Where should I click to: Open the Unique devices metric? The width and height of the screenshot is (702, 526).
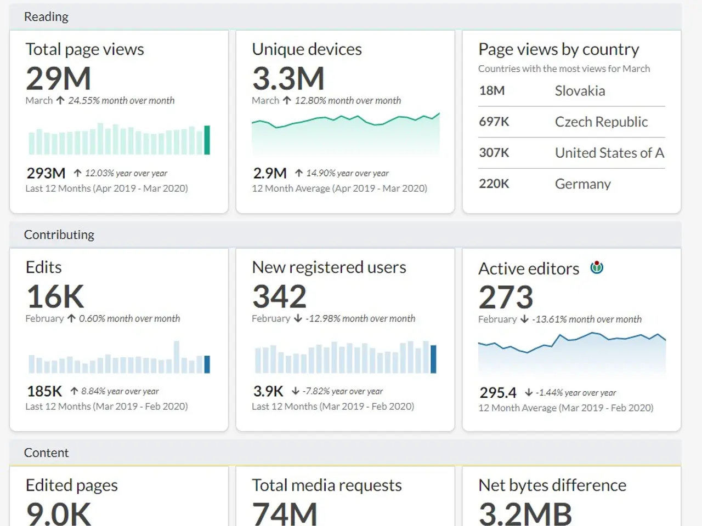[x=307, y=49]
